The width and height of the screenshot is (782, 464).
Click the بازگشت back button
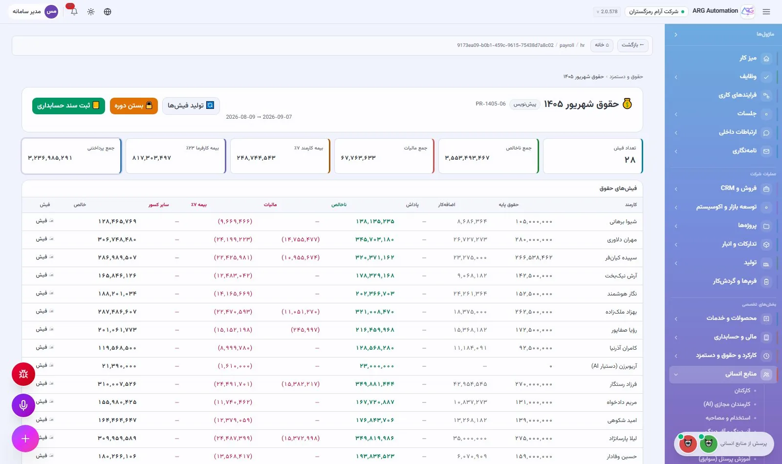(632, 45)
